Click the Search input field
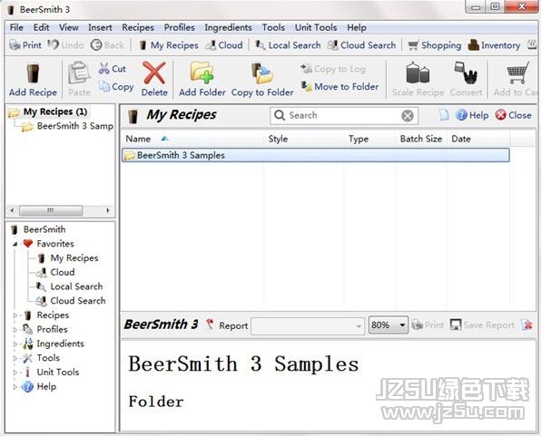Image resolution: width=541 pixels, height=436 pixels. click(x=344, y=115)
